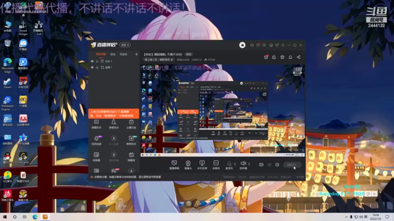Select the 我的场景 tab

(101, 55)
